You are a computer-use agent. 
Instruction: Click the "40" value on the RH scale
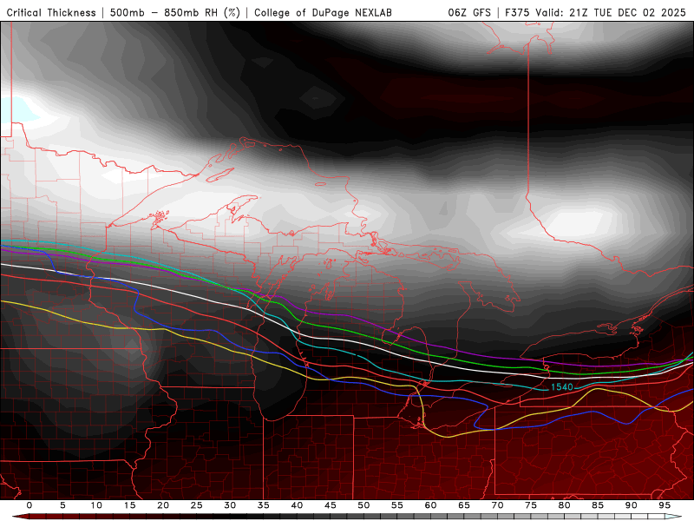pyautogui.click(x=297, y=505)
